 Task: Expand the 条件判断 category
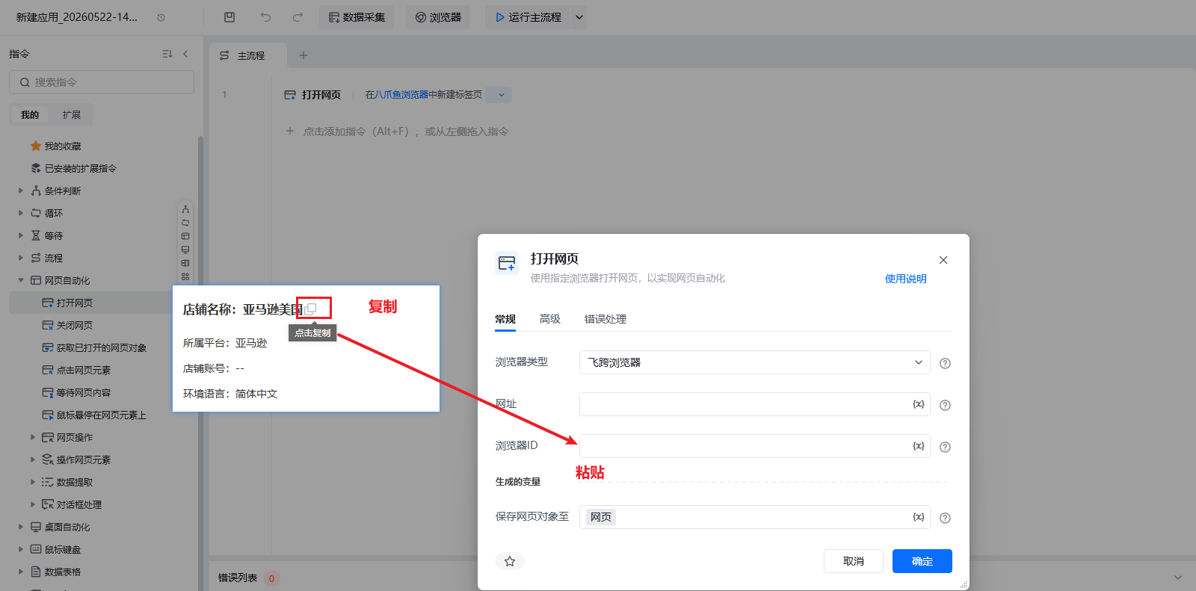(21, 191)
